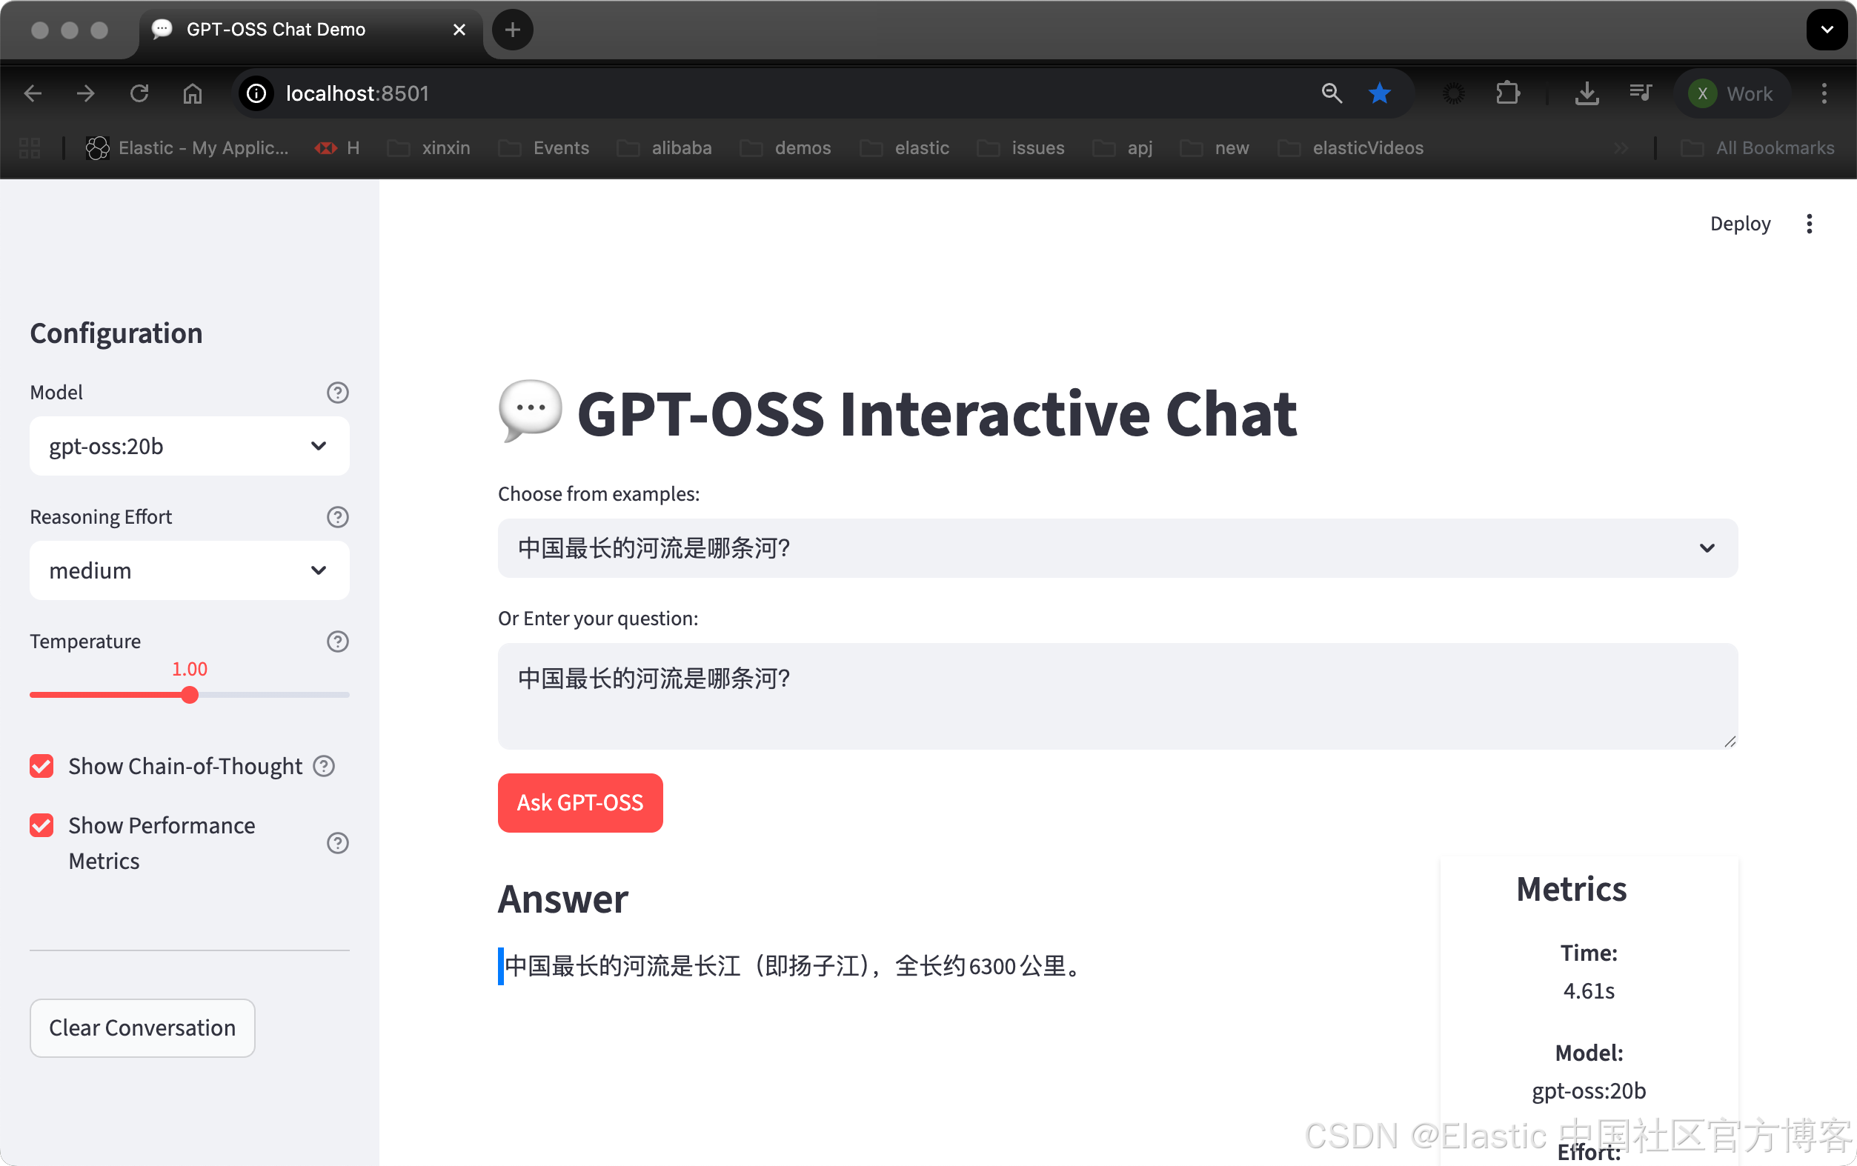Uncheck Show Chain-of-Thought checkbox
Image resolution: width=1857 pixels, height=1166 pixels.
41,766
